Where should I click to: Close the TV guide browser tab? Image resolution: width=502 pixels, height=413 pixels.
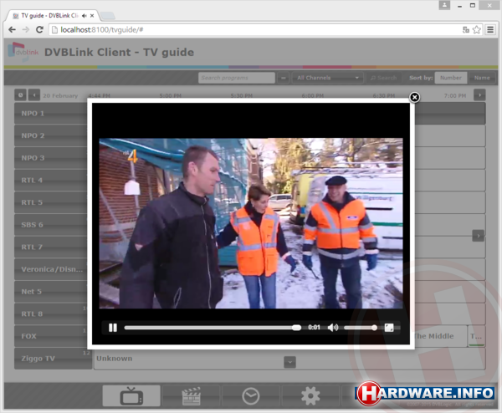(92, 15)
